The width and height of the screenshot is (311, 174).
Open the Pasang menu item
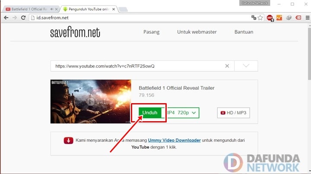click(x=151, y=32)
